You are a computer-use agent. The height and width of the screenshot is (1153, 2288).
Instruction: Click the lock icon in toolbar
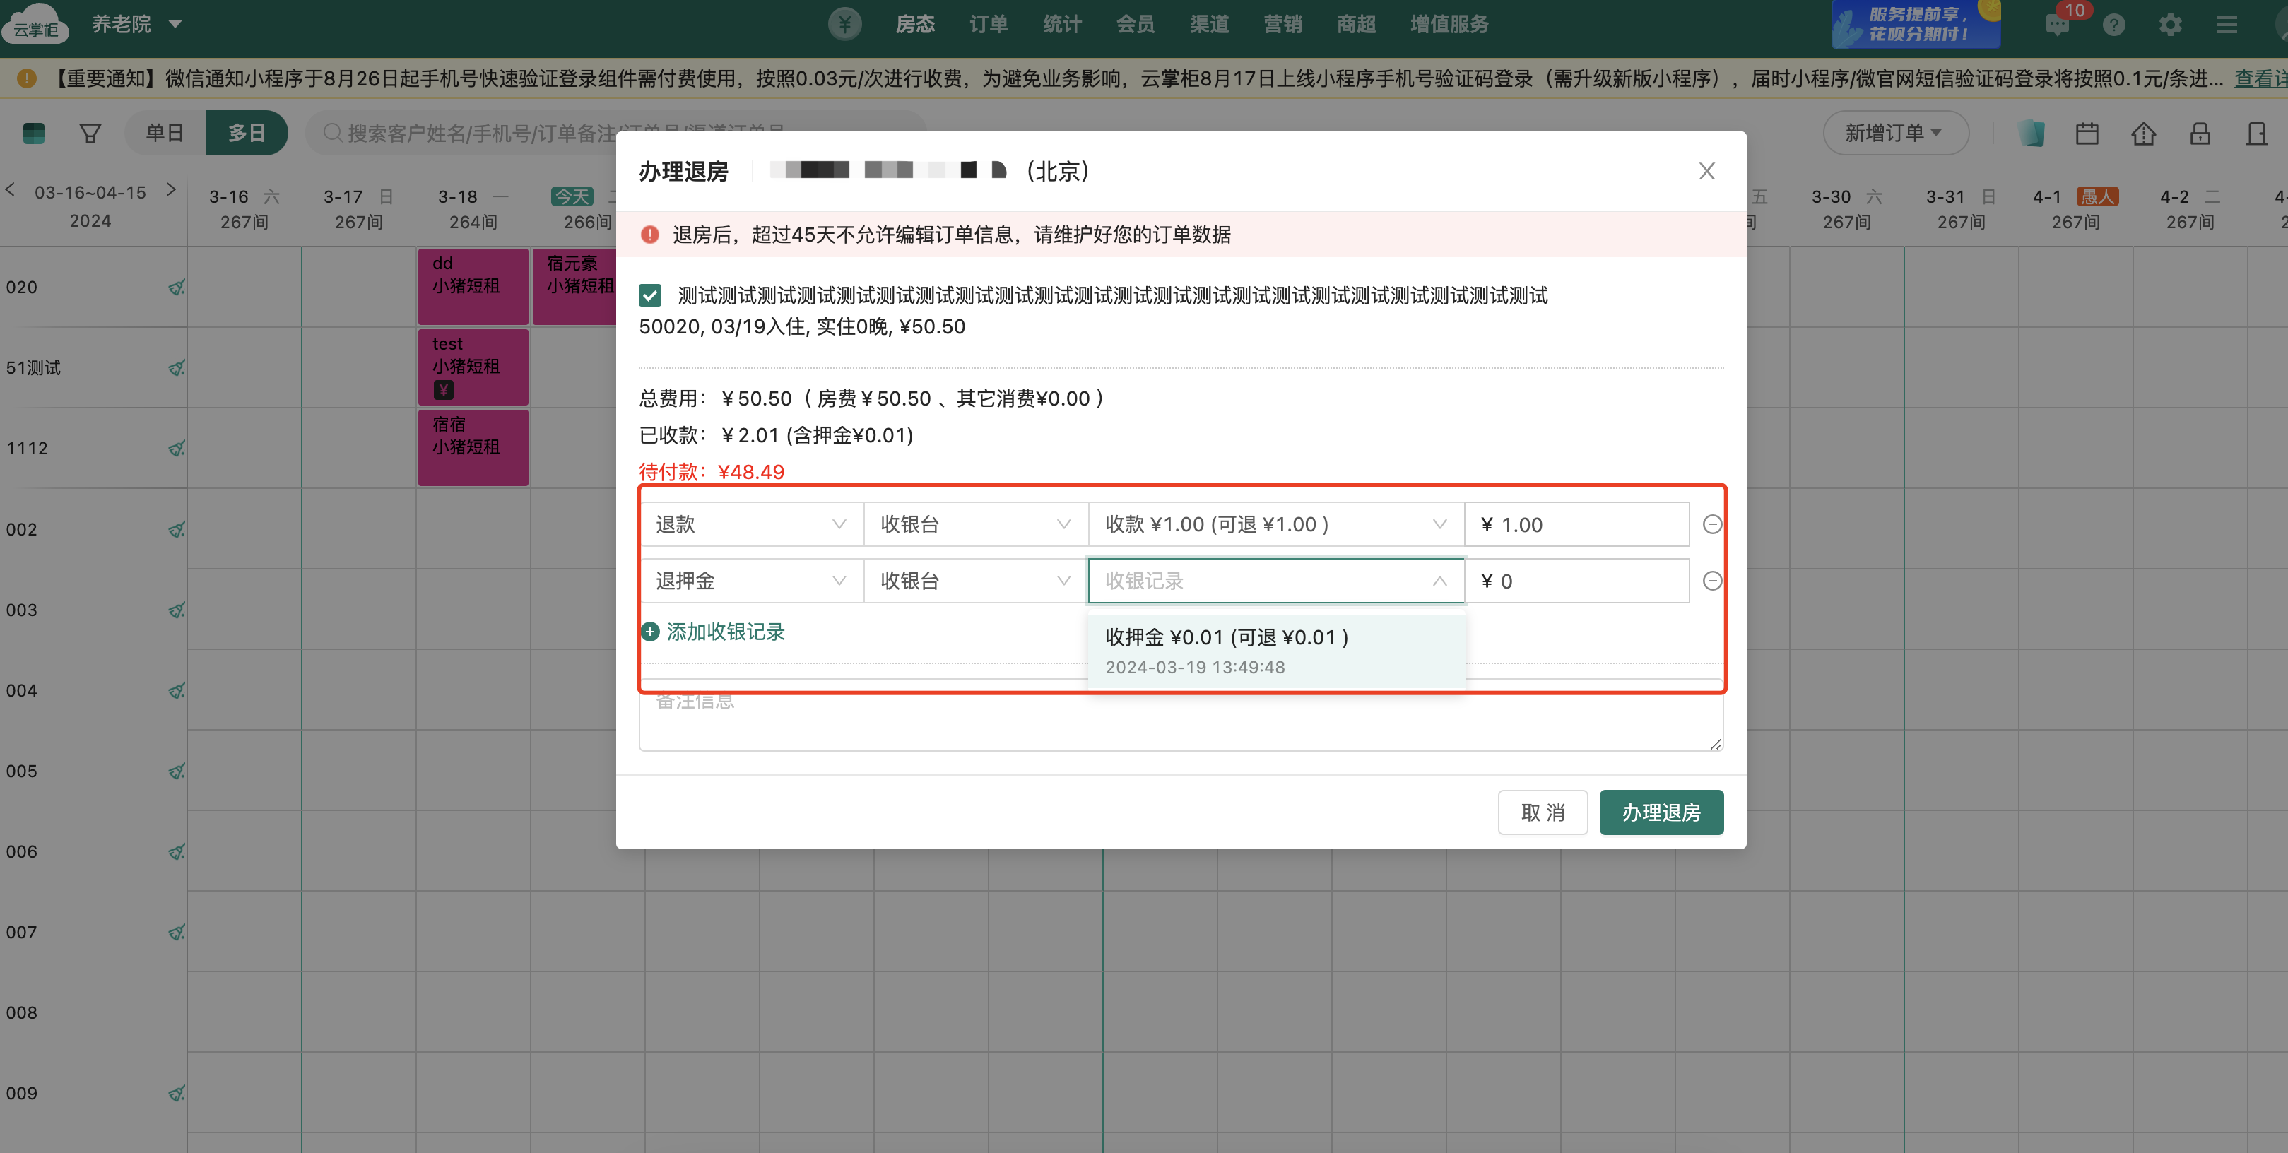pyautogui.click(x=2200, y=134)
